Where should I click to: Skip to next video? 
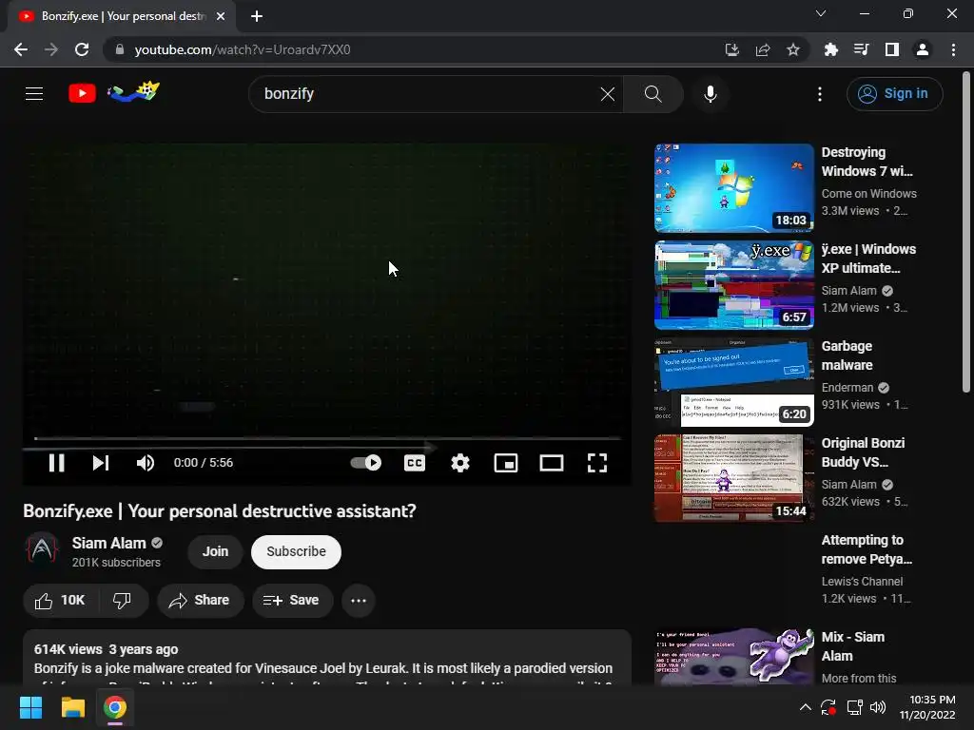[x=101, y=463]
